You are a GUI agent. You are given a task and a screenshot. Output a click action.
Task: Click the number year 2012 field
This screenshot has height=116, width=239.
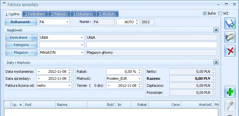148,22
